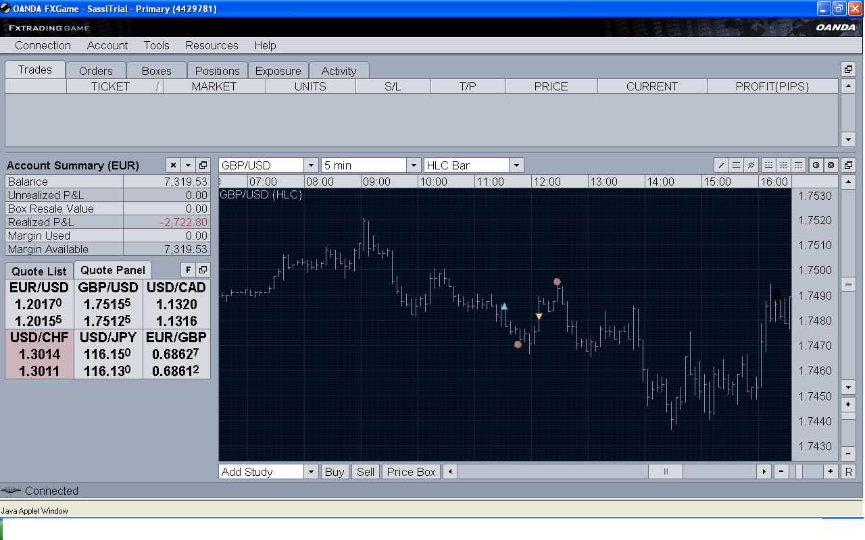Screen dimensions: 865x540
Task: Click the horizontal zoom slider handle
Action: (799, 472)
